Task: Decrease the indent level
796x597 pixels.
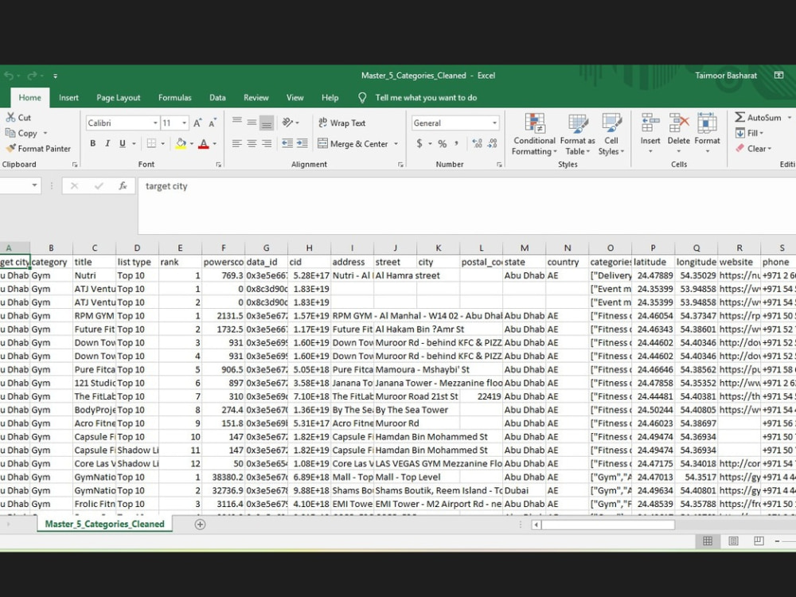Action: tap(287, 143)
